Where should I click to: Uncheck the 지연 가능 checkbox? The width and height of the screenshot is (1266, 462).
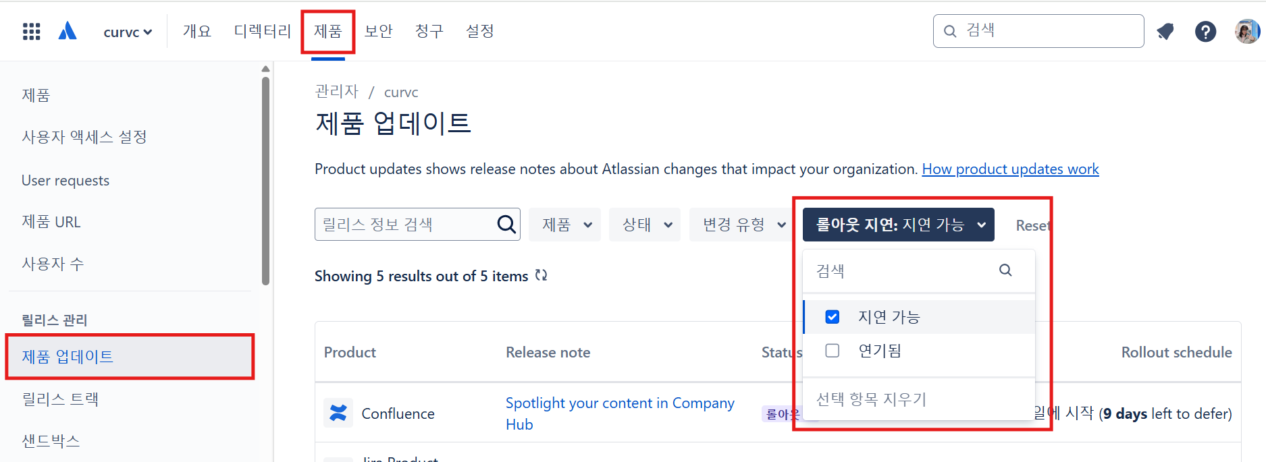click(x=833, y=317)
